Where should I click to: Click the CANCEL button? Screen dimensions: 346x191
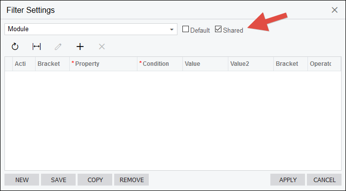point(324,180)
